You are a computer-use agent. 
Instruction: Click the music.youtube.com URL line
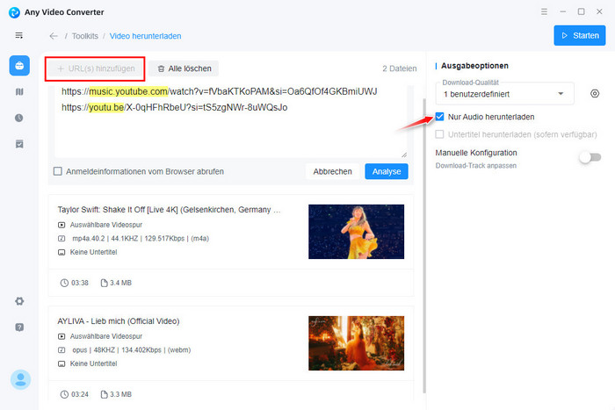click(x=220, y=91)
